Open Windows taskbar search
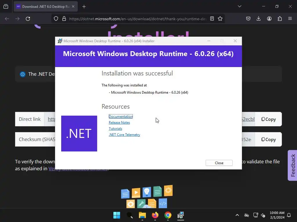The width and height of the screenshot is (297, 222). [x=130, y=215]
